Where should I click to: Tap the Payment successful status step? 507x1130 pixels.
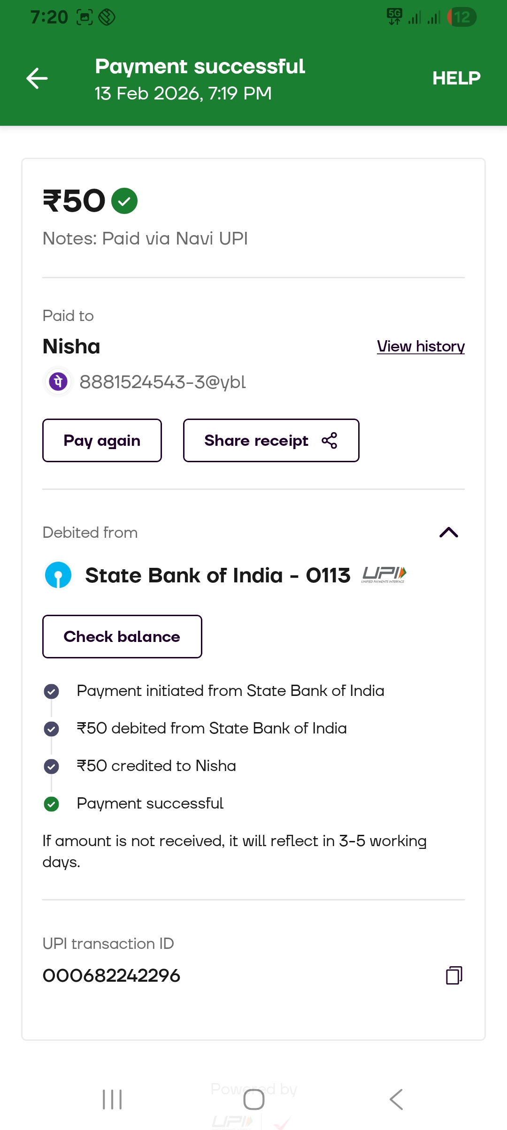pos(150,803)
